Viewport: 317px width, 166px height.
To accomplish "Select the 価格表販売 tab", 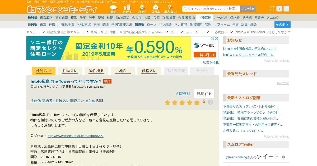I will pos(176,71).
